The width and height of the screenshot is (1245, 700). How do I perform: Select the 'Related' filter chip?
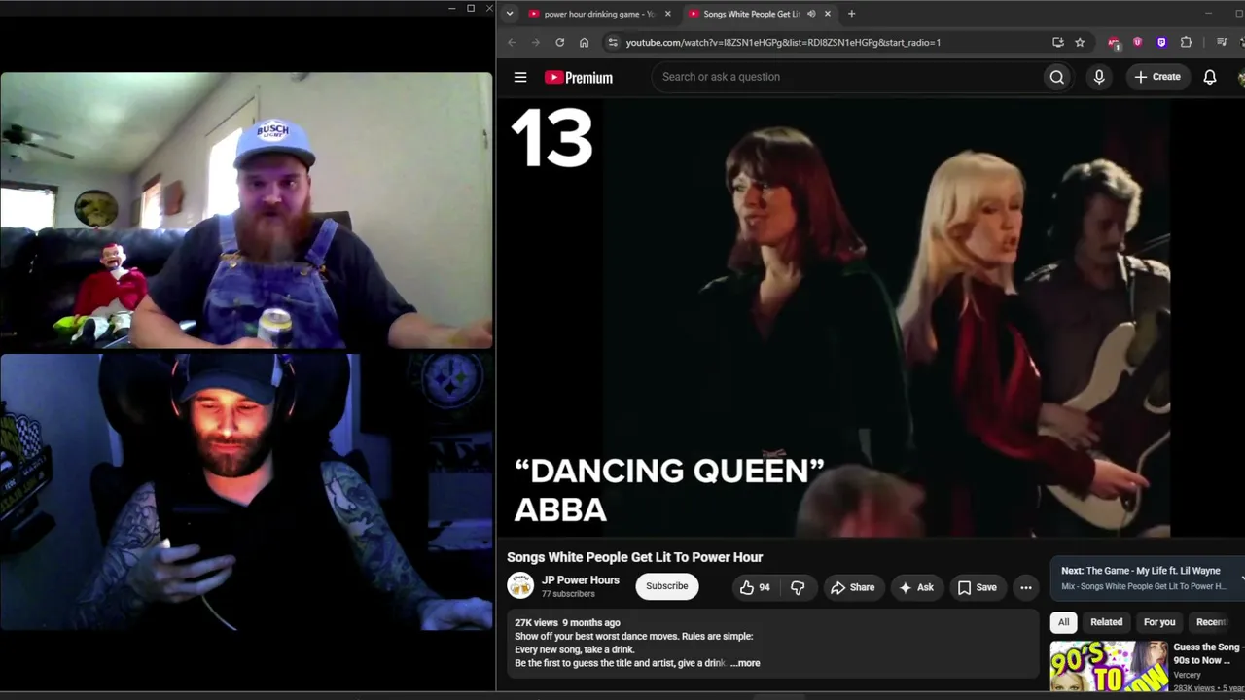coord(1106,622)
